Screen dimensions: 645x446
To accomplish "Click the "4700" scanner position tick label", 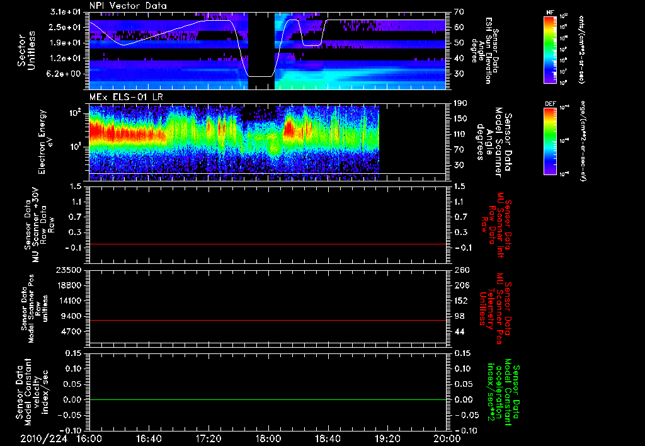I will pyautogui.click(x=72, y=331).
